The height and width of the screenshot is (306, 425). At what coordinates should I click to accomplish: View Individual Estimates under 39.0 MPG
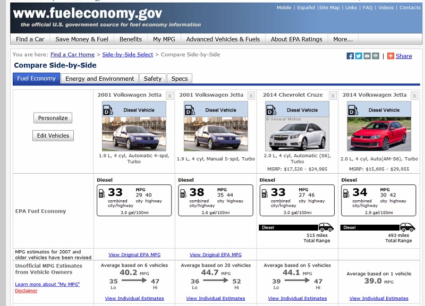click(x=379, y=298)
